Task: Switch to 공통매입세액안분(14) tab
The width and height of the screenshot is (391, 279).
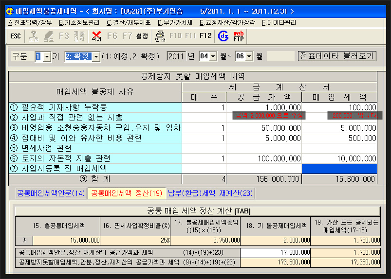Action: click(51, 193)
